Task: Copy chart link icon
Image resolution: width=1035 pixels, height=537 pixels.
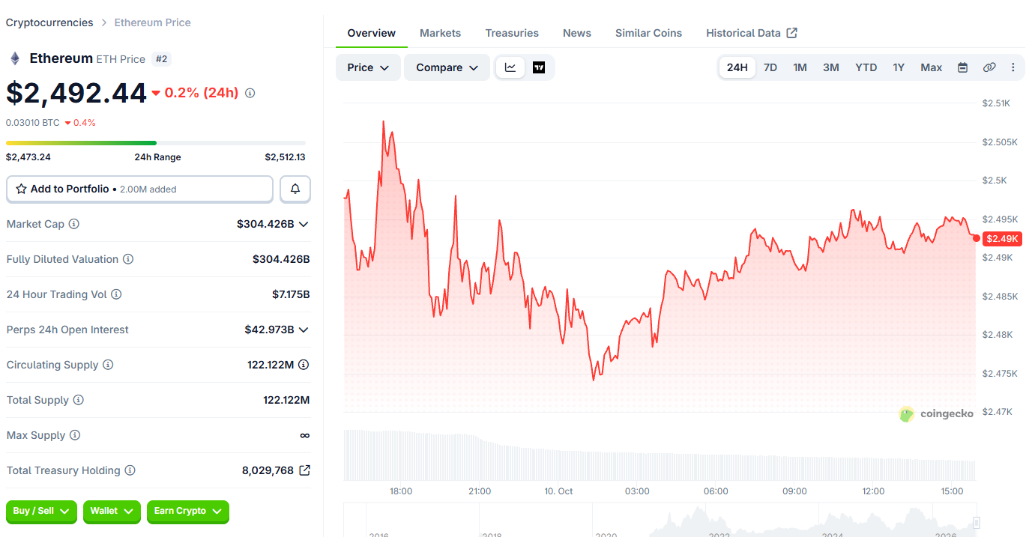Action: (x=989, y=67)
